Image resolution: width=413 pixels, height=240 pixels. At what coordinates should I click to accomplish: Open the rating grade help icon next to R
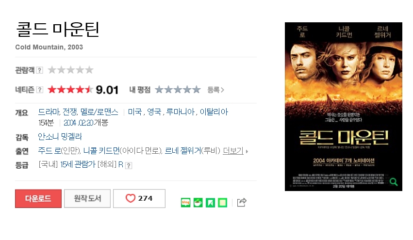pyautogui.click(x=128, y=165)
